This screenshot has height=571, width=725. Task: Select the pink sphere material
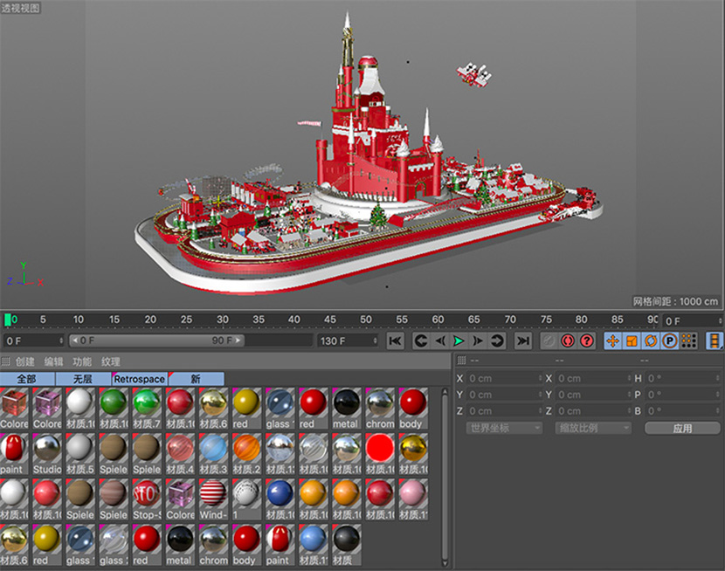click(x=413, y=499)
